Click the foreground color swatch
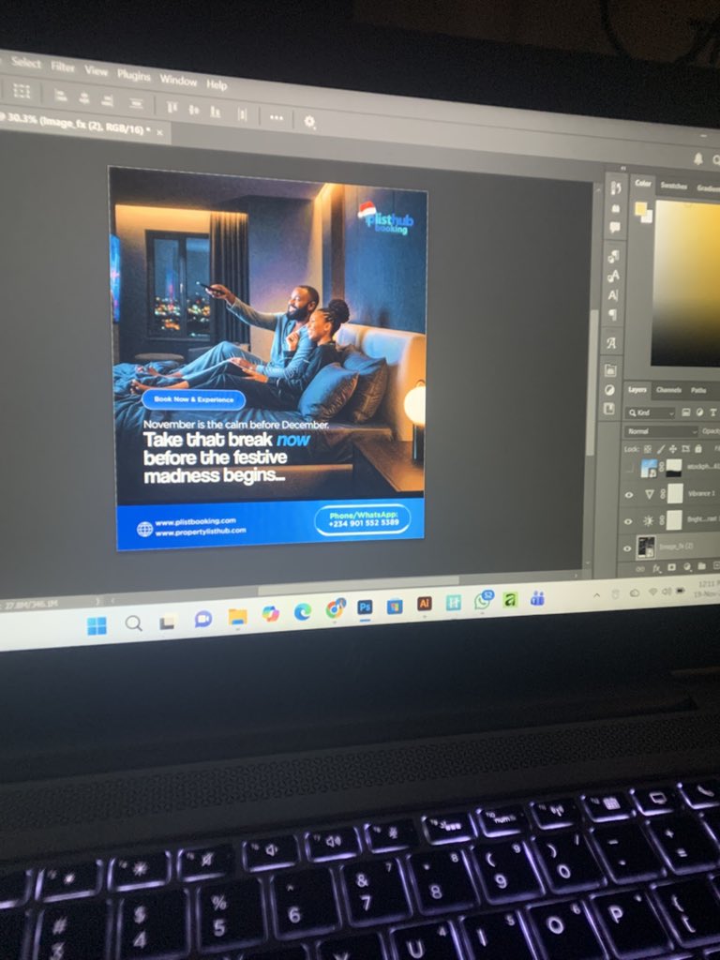Viewport: 720px width, 960px height. click(x=640, y=209)
